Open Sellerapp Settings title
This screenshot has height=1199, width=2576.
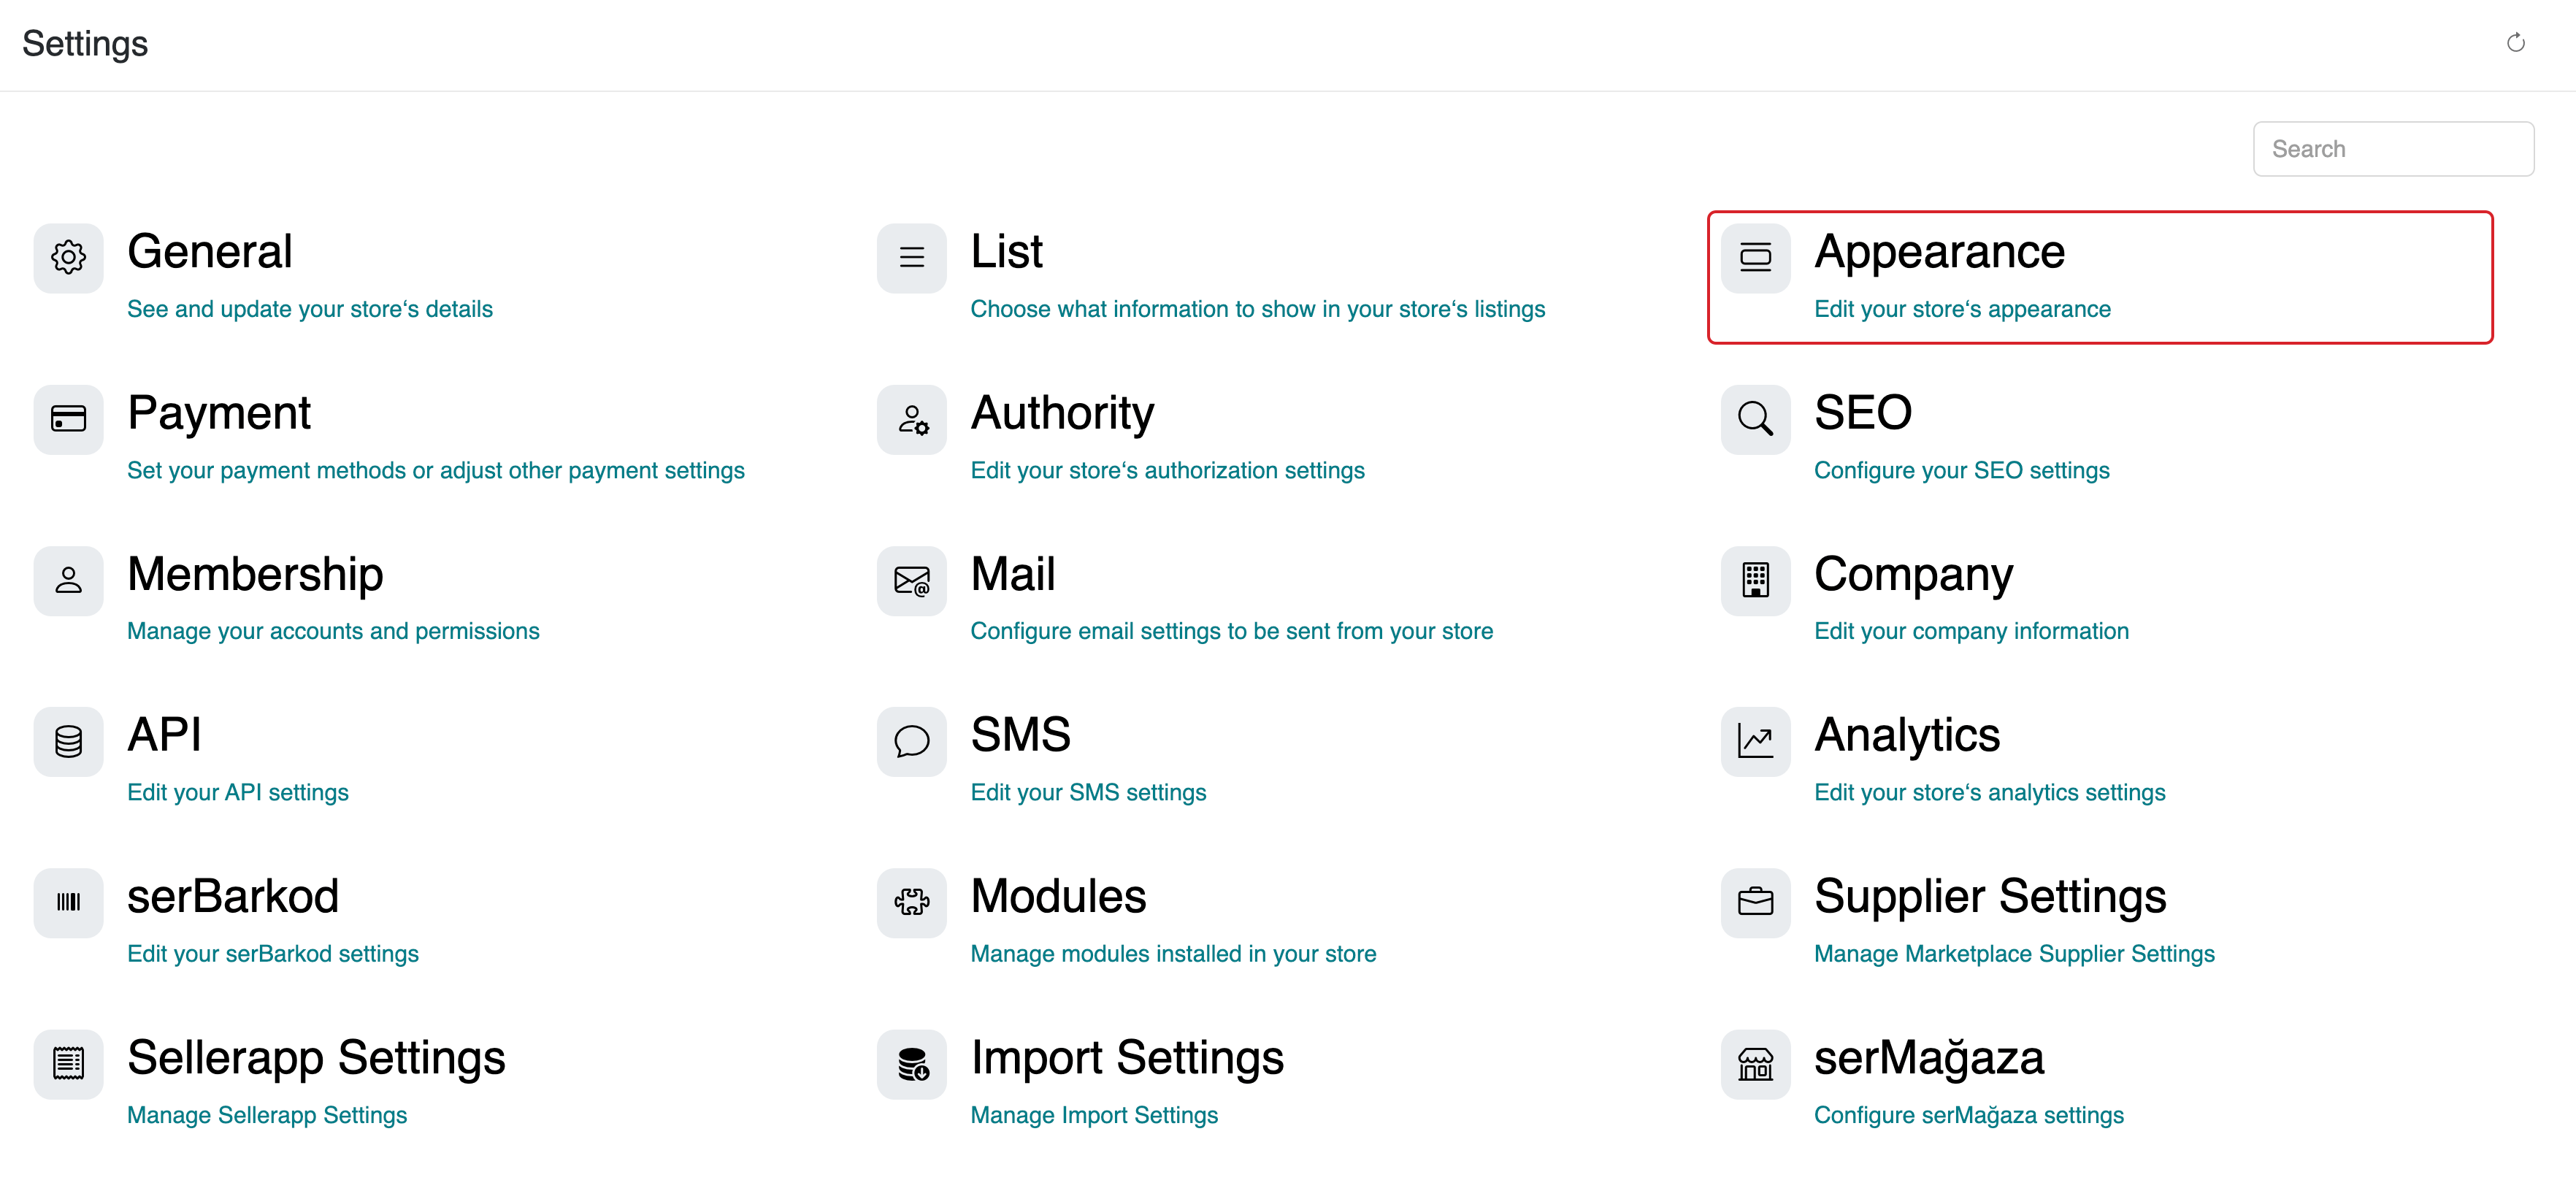pyautogui.click(x=316, y=1057)
